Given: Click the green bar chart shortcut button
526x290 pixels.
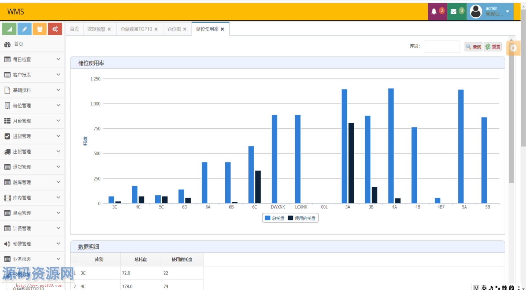Looking at the screenshot, I should point(9,29).
